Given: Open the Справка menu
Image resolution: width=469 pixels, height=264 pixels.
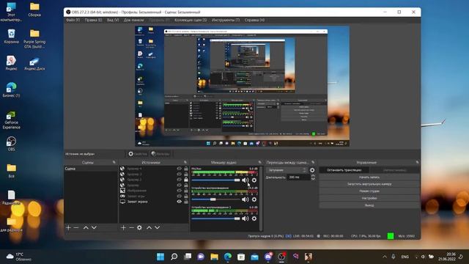Looking at the screenshot, I should 254,20.
